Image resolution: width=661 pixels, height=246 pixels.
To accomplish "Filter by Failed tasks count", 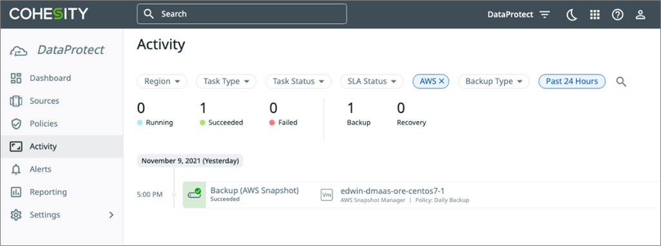I will 283,114.
